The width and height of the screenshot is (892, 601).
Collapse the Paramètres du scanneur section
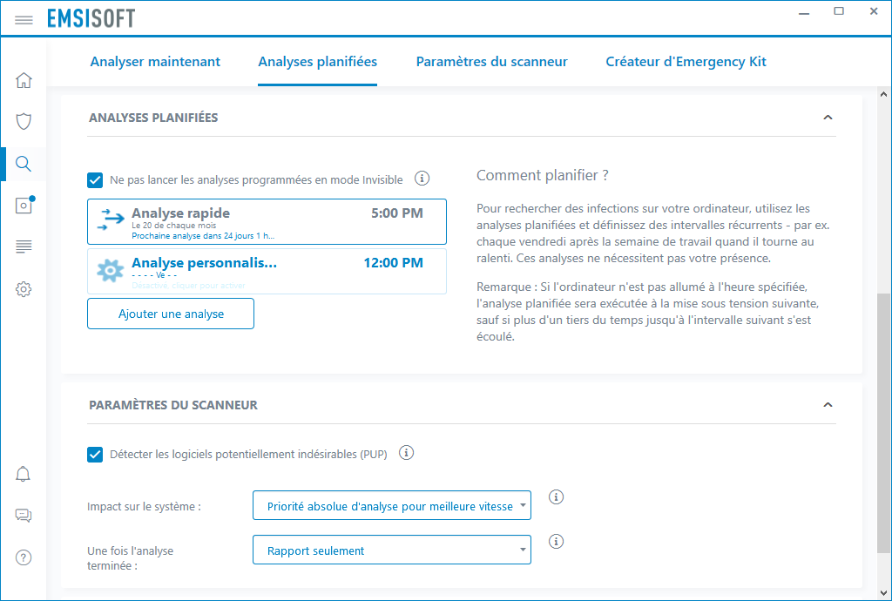(828, 405)
